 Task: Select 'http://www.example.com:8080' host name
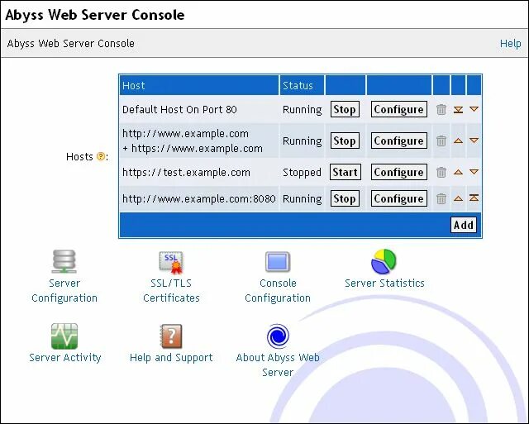[199, 198]
